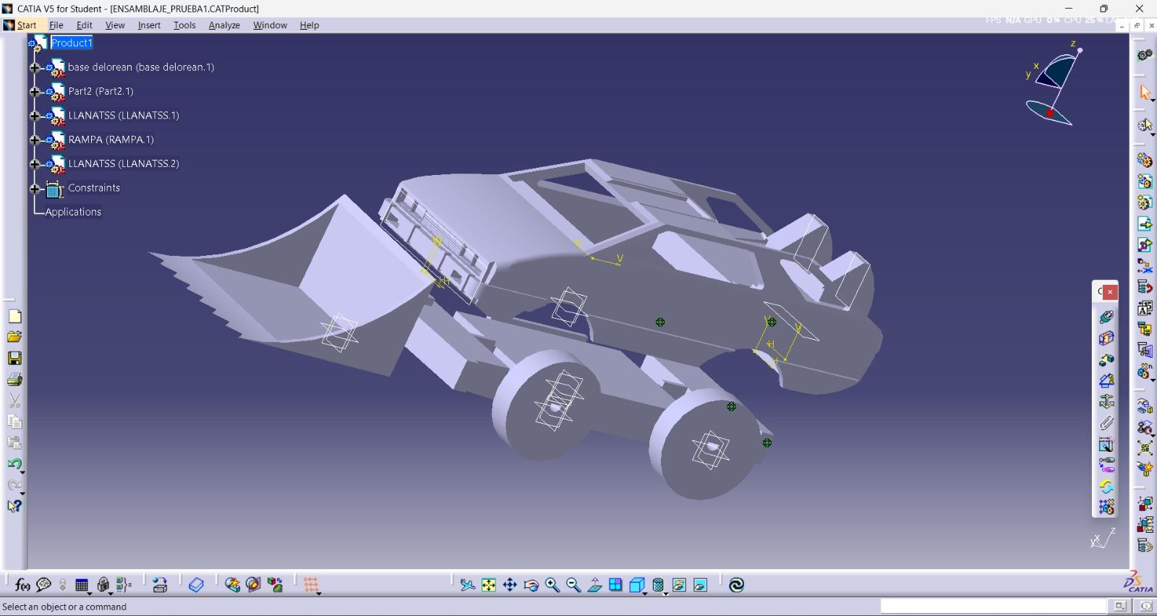
Task: Select RAMPA (RAMPA.1) label in tree
Action: 111,140
